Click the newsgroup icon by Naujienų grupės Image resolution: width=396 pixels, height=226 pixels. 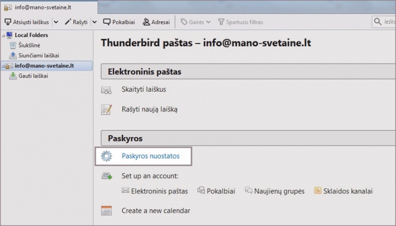coord(248,190)
